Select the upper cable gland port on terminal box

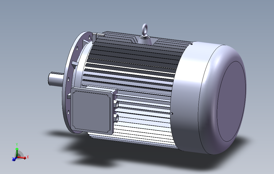point(116,104)
